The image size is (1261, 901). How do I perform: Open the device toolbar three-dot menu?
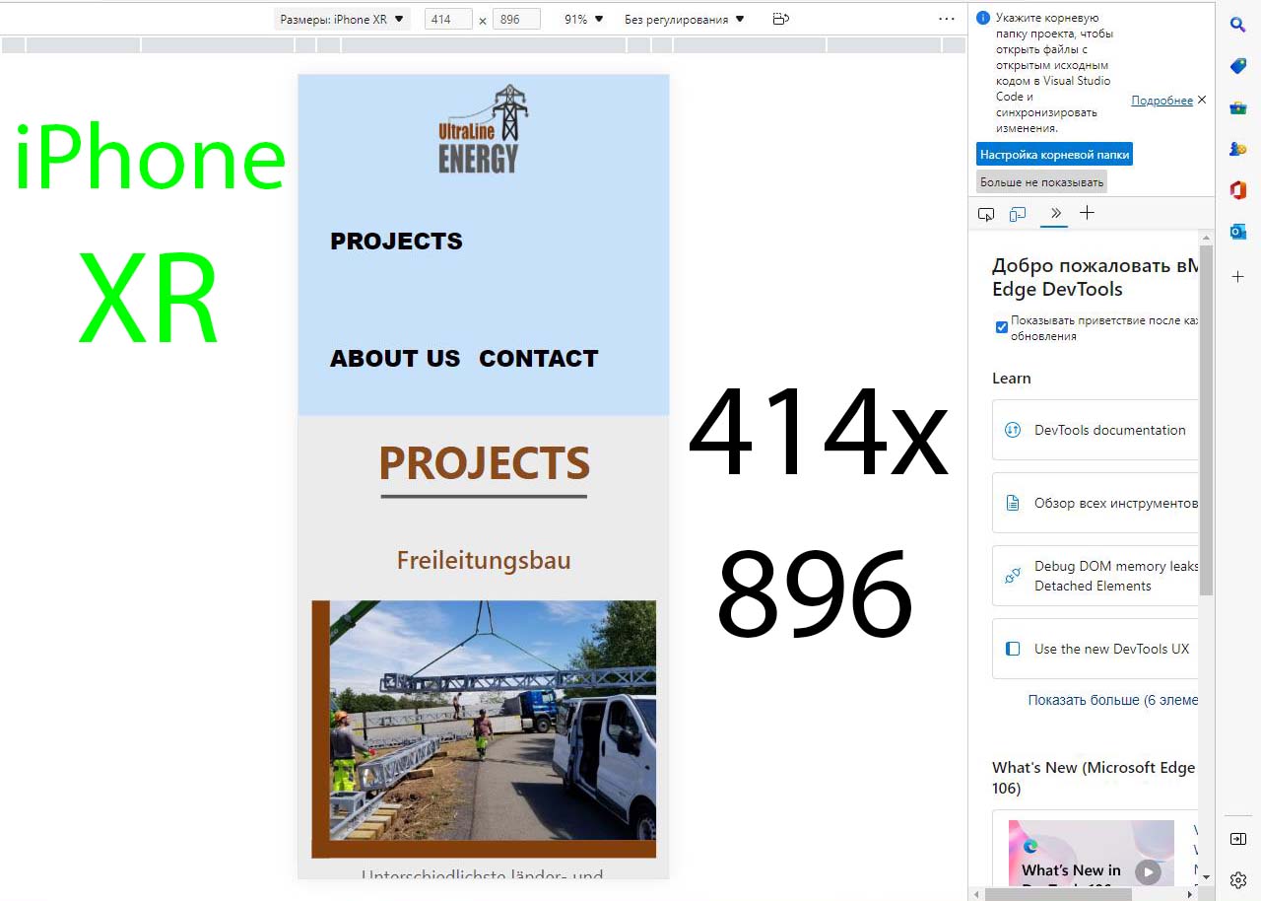click(x=947, y=19)
